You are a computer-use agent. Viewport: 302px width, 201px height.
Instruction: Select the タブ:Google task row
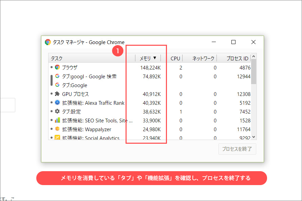point(150,85)
